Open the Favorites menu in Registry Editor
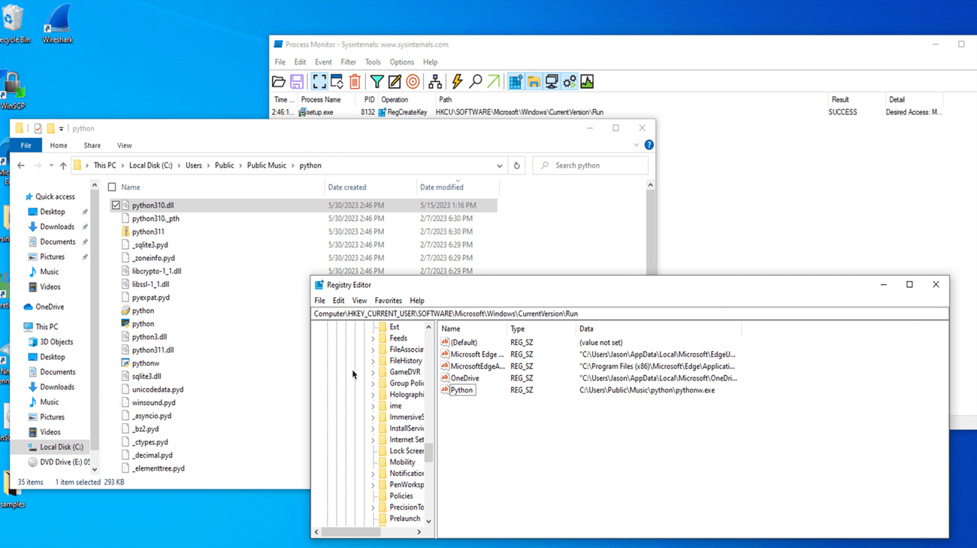The width and height of the screenshot is (977, 548). pos(388,301)
